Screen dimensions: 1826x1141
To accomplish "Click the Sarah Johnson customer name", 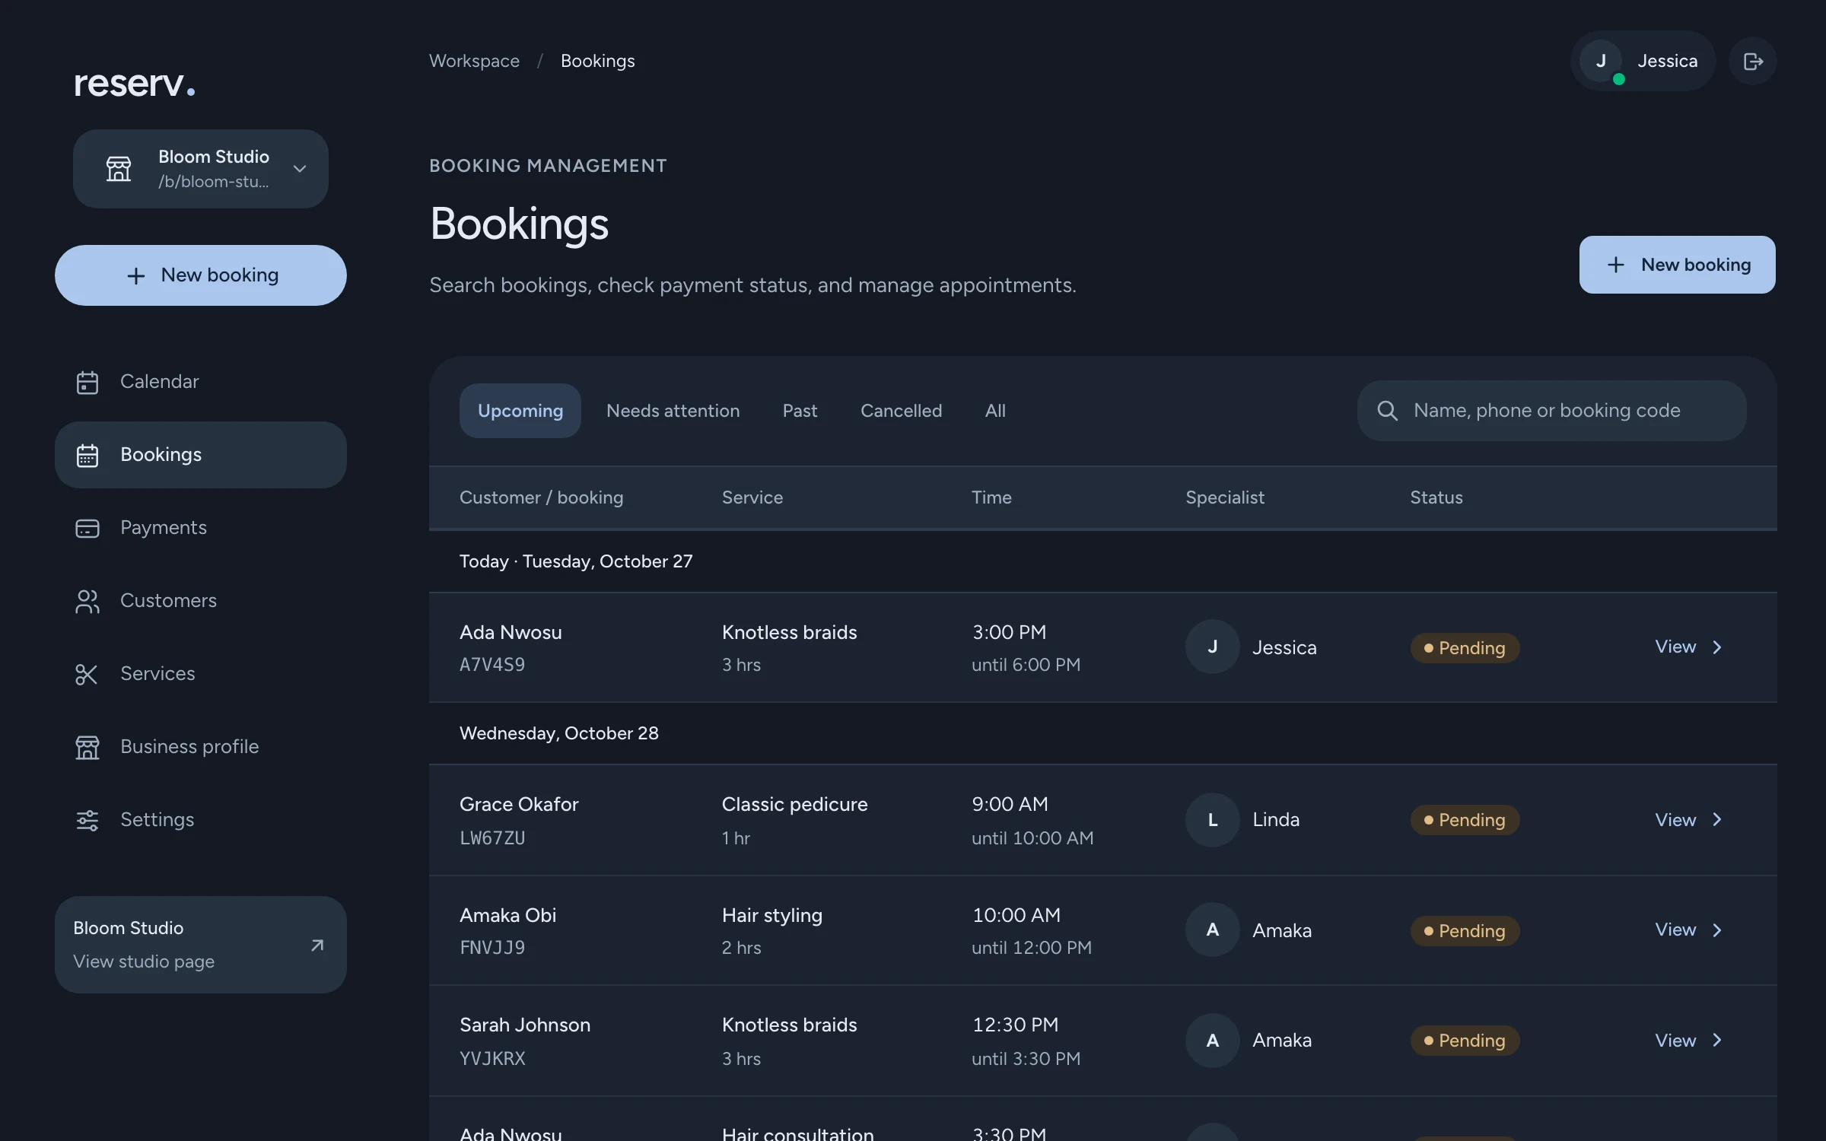I will coord(525,1025).
